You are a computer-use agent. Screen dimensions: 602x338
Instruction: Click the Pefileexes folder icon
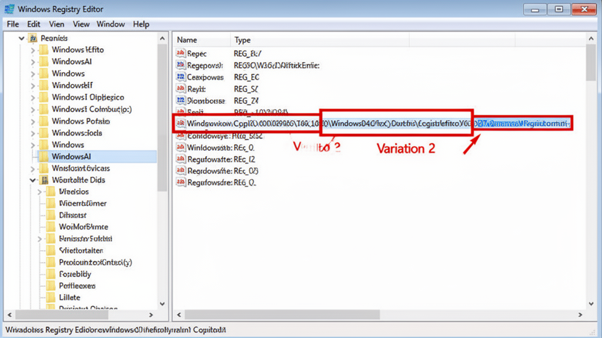click(51, 286)
